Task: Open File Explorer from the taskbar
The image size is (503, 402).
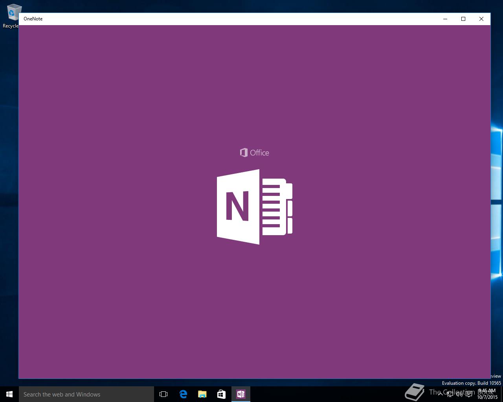Action: [x=202, y=394]
